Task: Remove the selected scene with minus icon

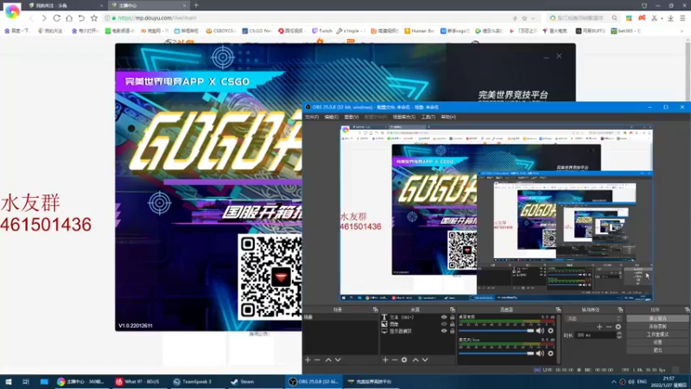Action: [x=317, y=360]
